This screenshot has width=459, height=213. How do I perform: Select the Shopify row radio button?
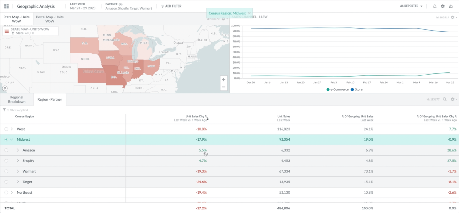(x=6, y=160)
